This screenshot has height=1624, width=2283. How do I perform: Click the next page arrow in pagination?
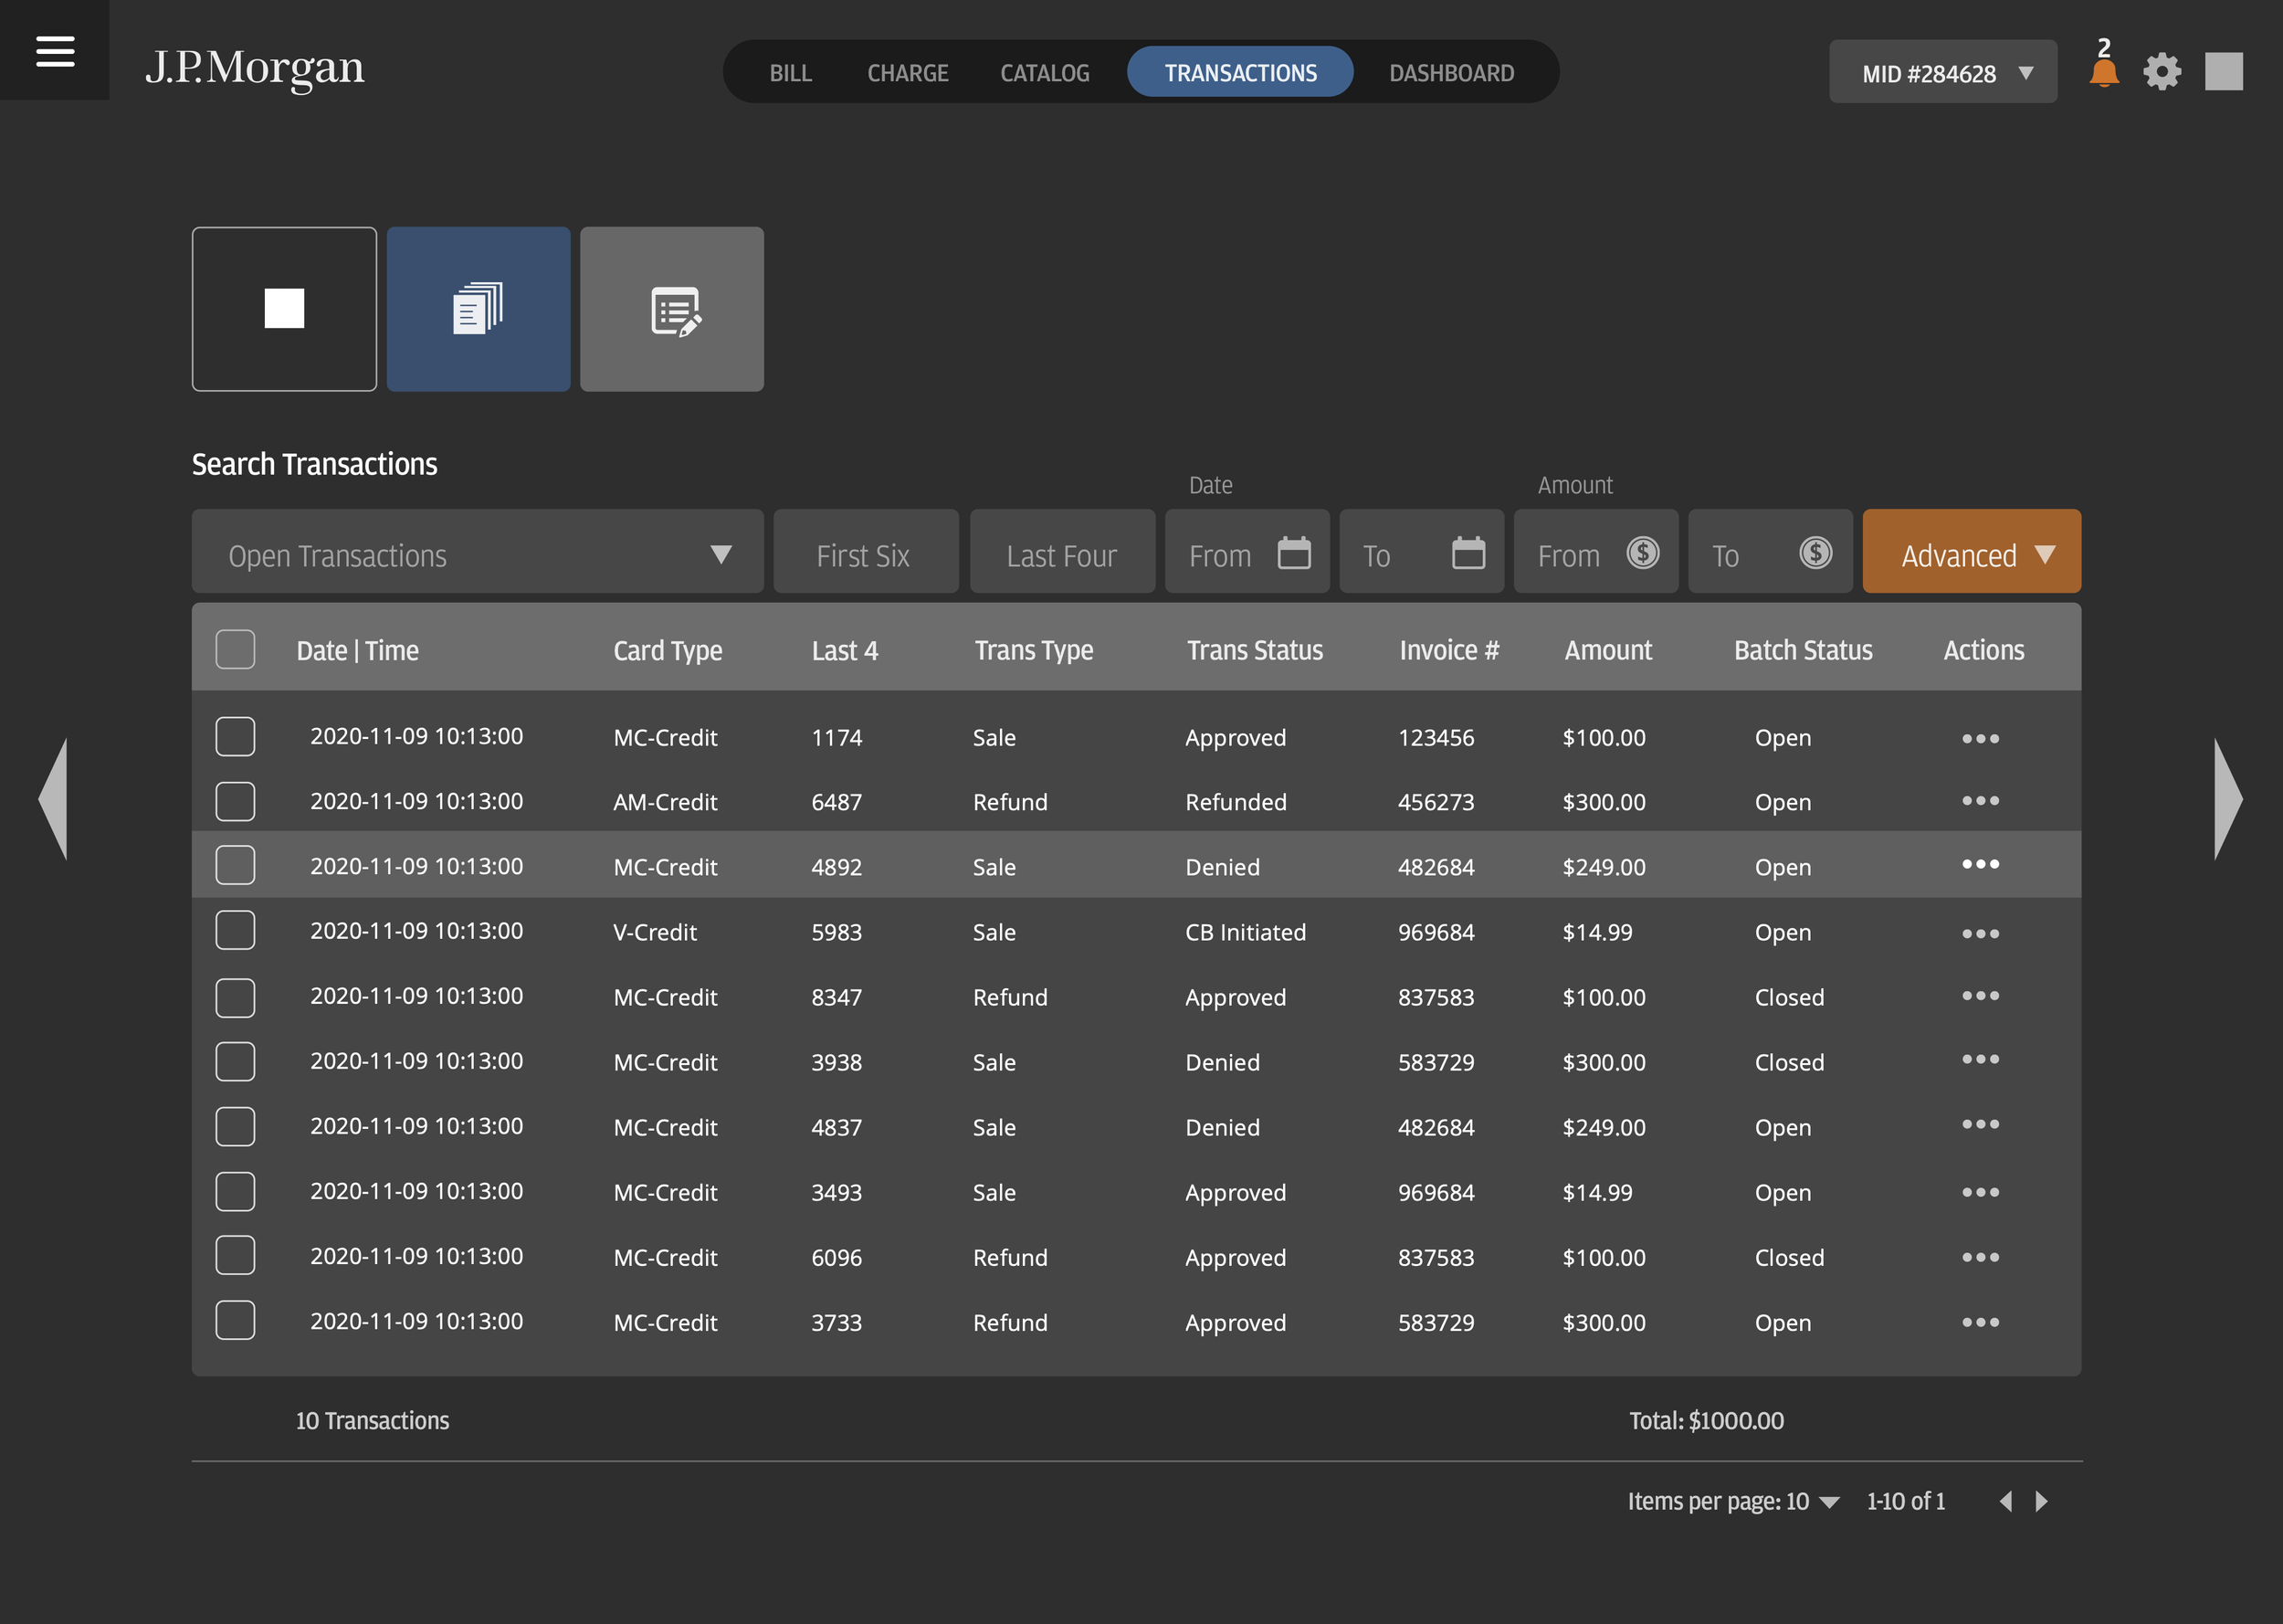(x=2041, y=1500)
